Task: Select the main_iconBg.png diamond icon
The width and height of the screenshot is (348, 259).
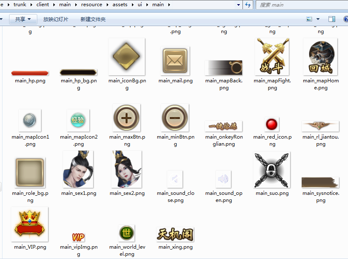Action: (x=126, y=57)
